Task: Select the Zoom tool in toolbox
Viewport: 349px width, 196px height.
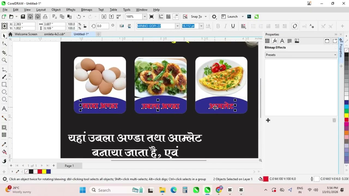Action: coord(4,60)
